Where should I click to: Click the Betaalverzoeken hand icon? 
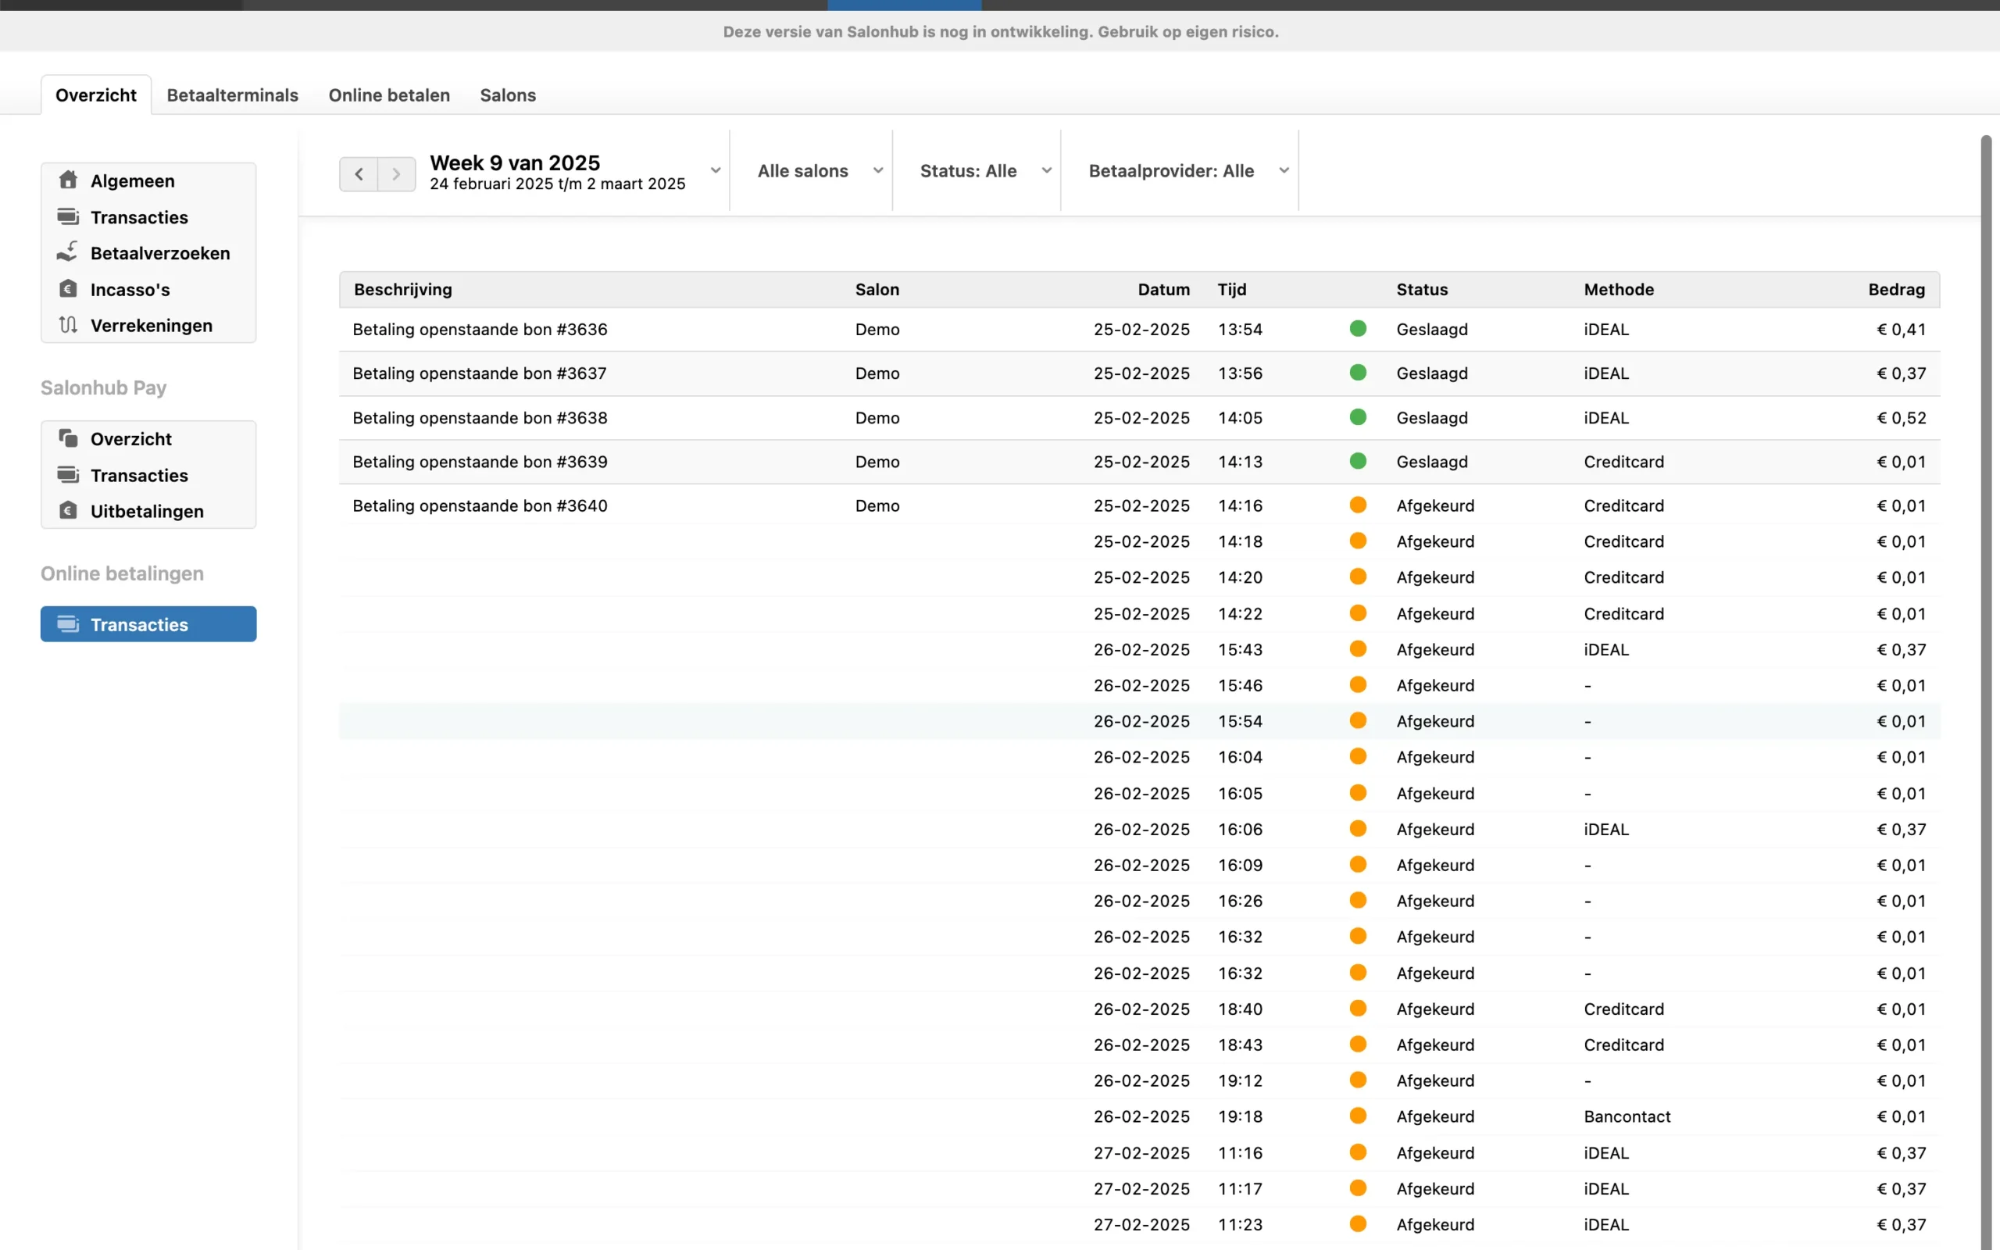(68, 252)
